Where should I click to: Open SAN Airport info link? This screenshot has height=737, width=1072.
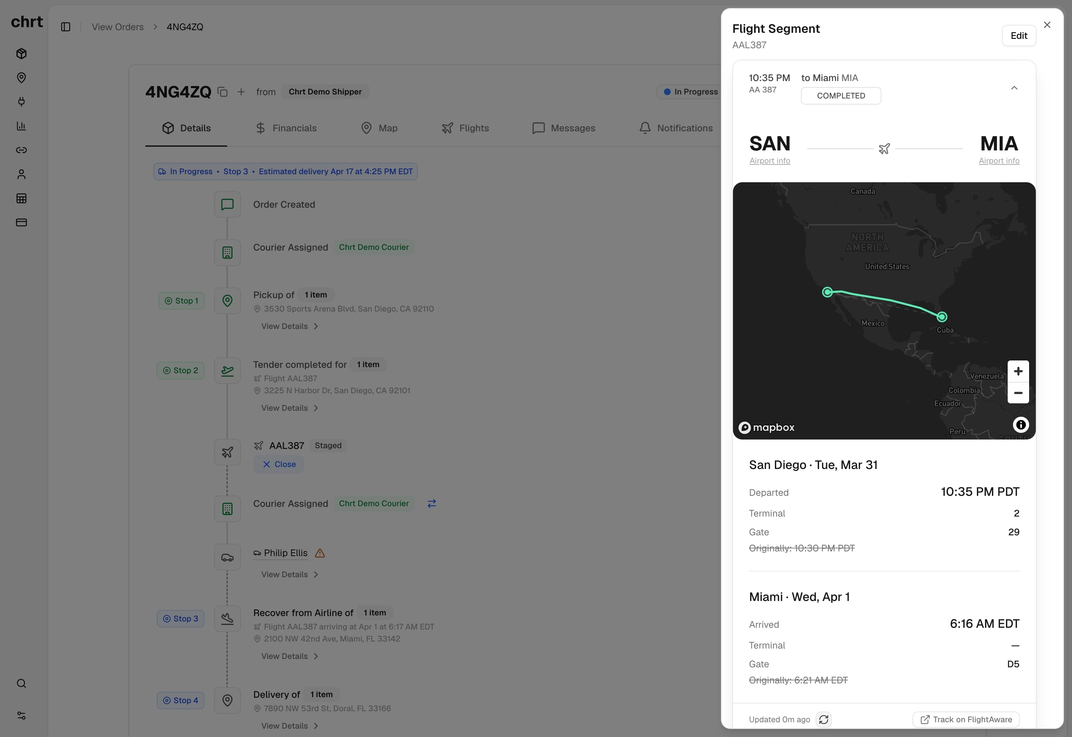point(769,161)
